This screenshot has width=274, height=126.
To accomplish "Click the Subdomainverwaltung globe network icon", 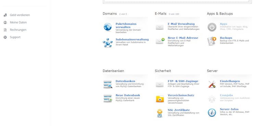I will click(108, 43).
